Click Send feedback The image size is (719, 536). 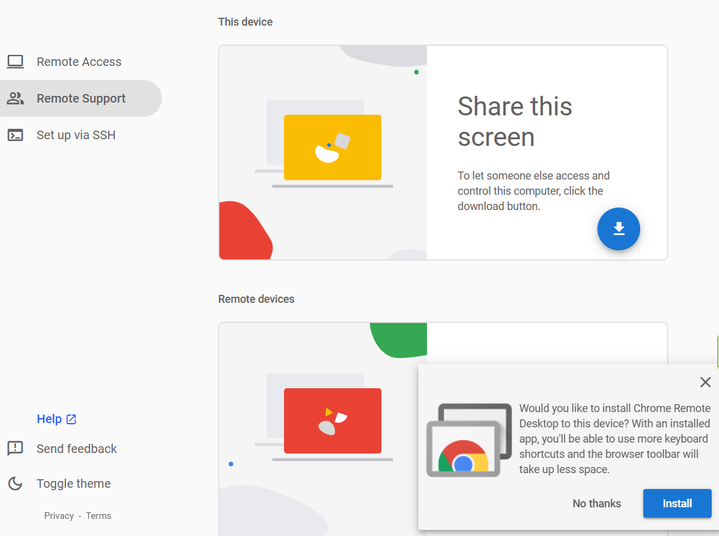click(x=76, y=449)
